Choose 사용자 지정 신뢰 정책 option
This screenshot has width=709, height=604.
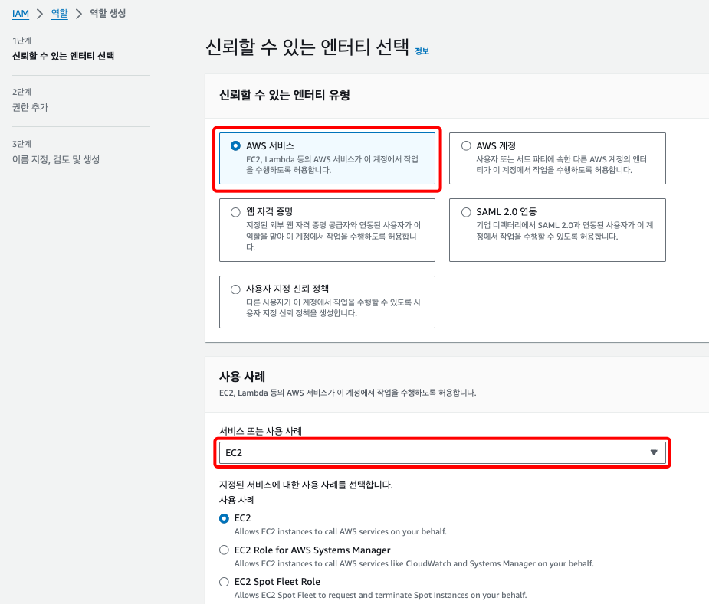coord(235,289)
